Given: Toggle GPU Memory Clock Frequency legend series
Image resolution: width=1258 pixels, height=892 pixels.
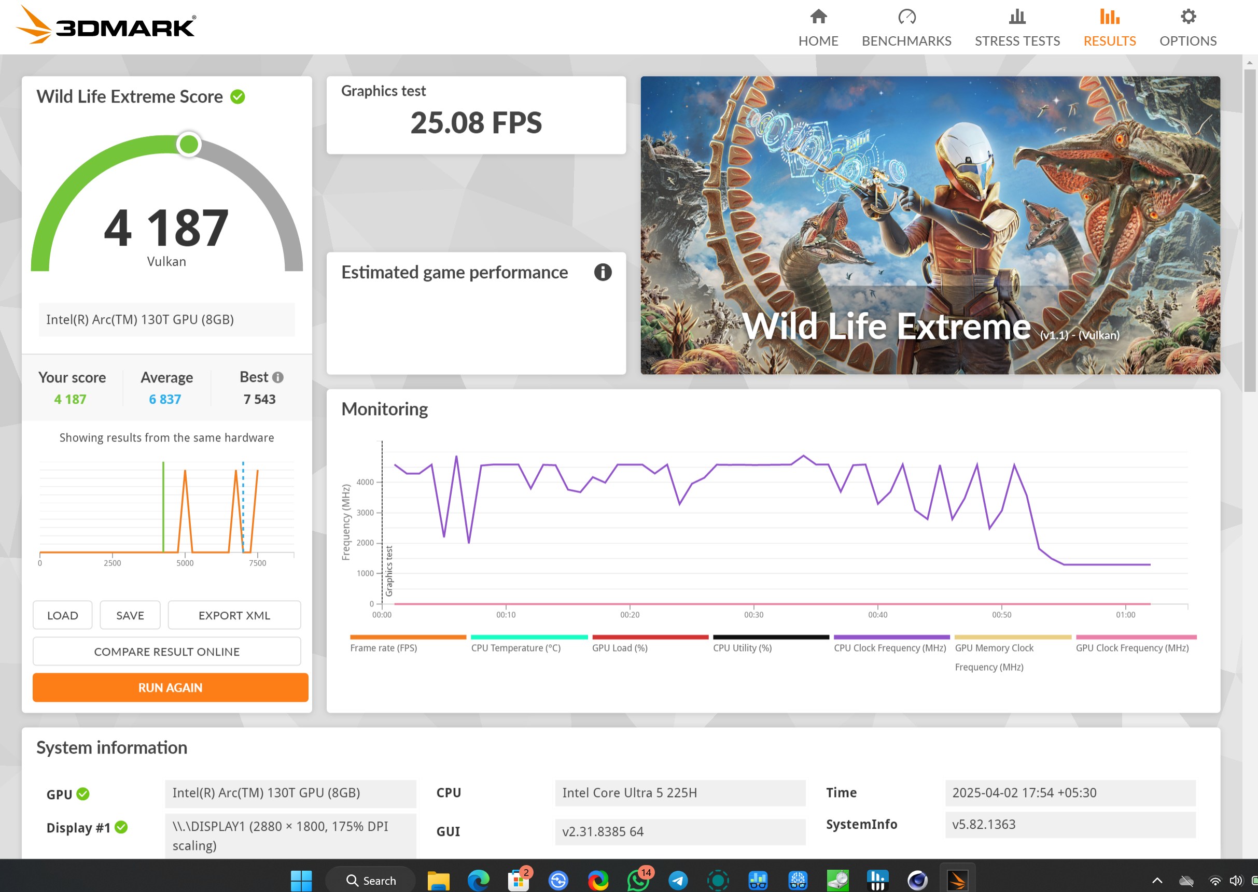Looking at the screenshot, I should [1013, 654].
